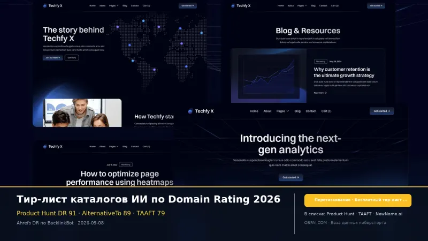428x241 pixels.
Task: Click the yellow 'Перетаскивание · Бесплатный тир-лист' button
Action: [x=358, y=200]
